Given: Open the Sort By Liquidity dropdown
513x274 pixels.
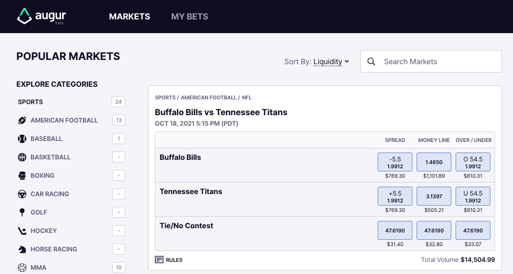Looking at the screenshot, I should [331, 62].
